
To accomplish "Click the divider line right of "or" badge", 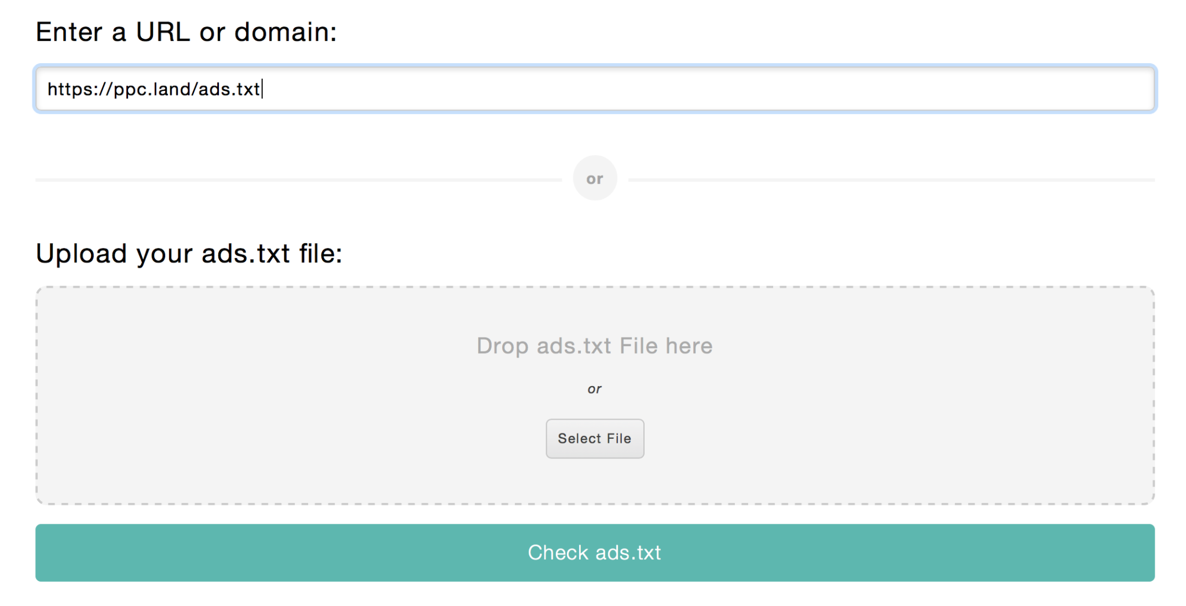I will click(892, 179).
